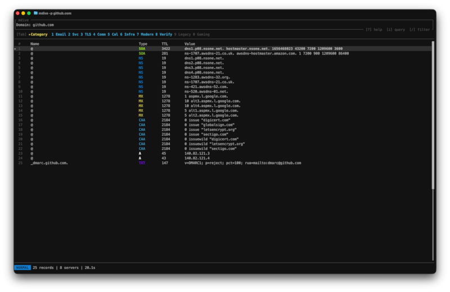Open the TLS category tab

click(x=86, y=34)
